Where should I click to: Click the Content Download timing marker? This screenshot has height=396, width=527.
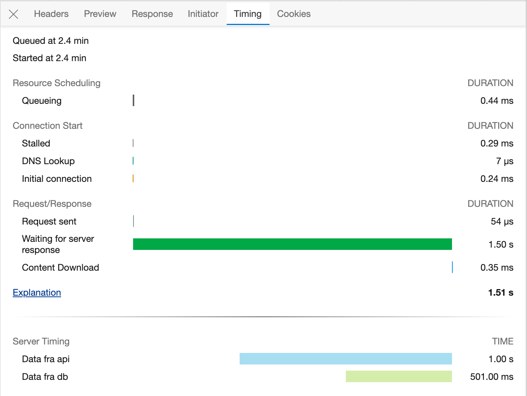(452, 267)
